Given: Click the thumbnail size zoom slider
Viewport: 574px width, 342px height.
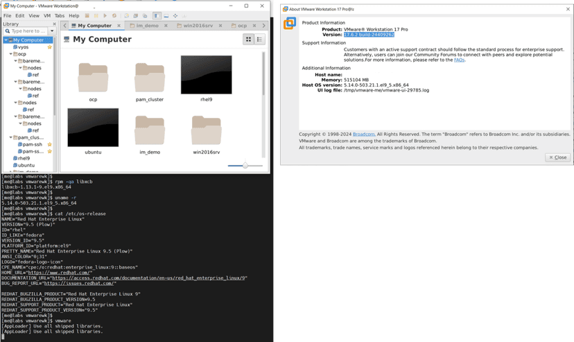Looking at the screenshot, I should pos(245,166).
